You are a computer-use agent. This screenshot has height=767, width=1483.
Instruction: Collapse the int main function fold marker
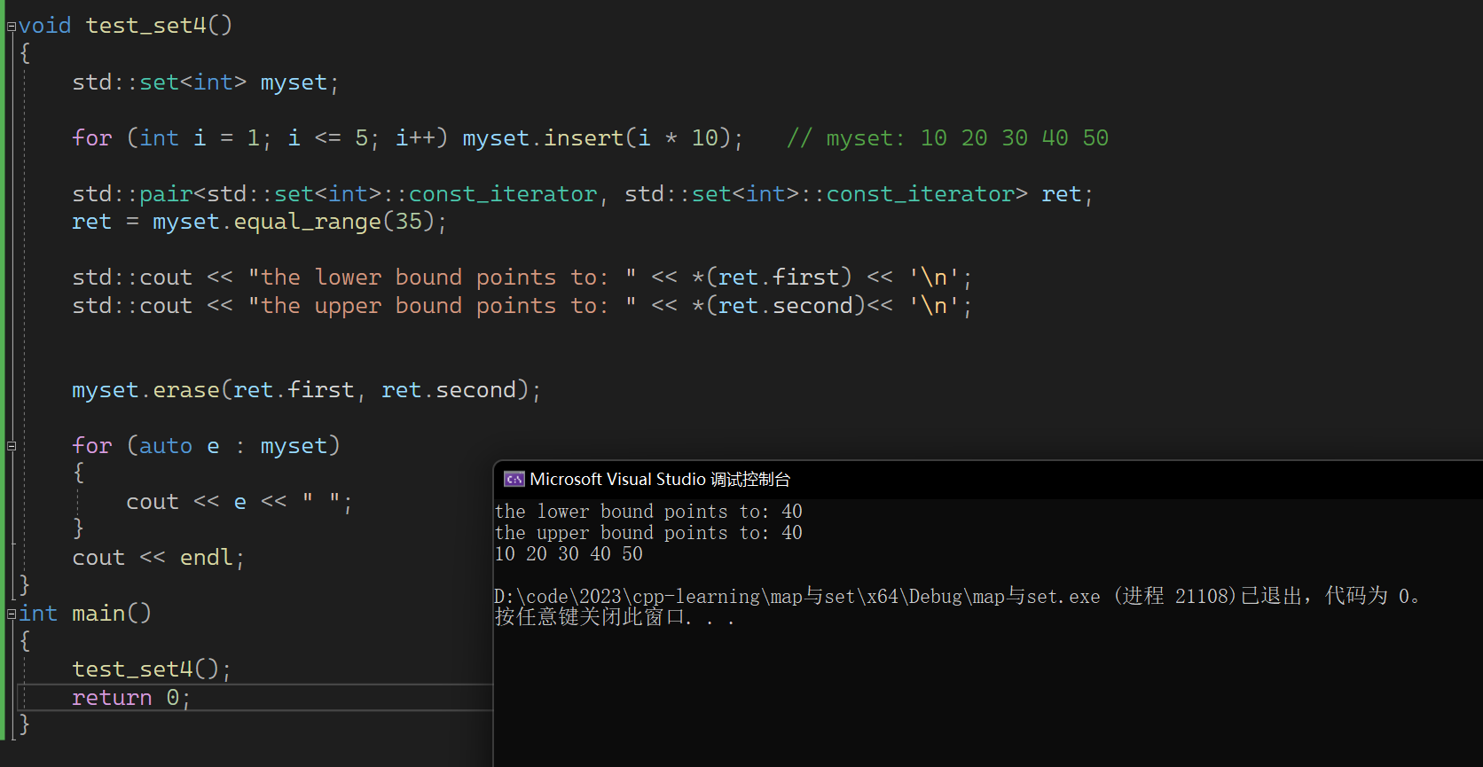[x=12, y=614]
